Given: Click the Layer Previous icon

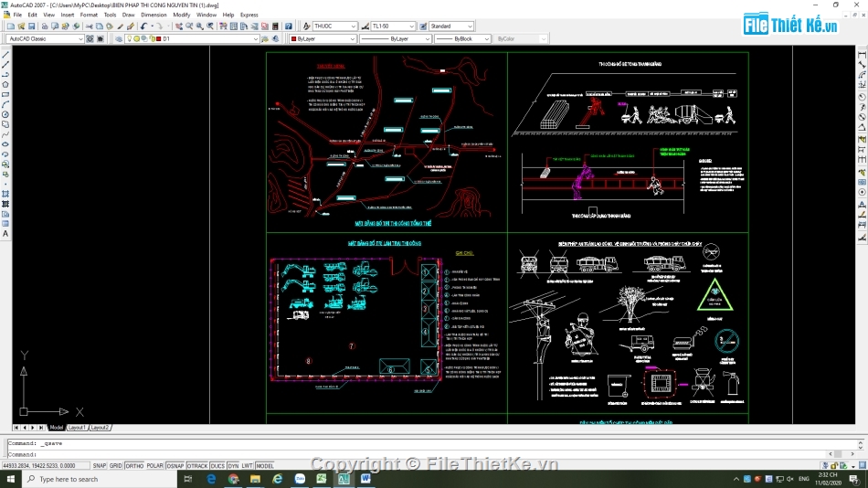Looking at the screenshot, I should click(x=275, y=38).
